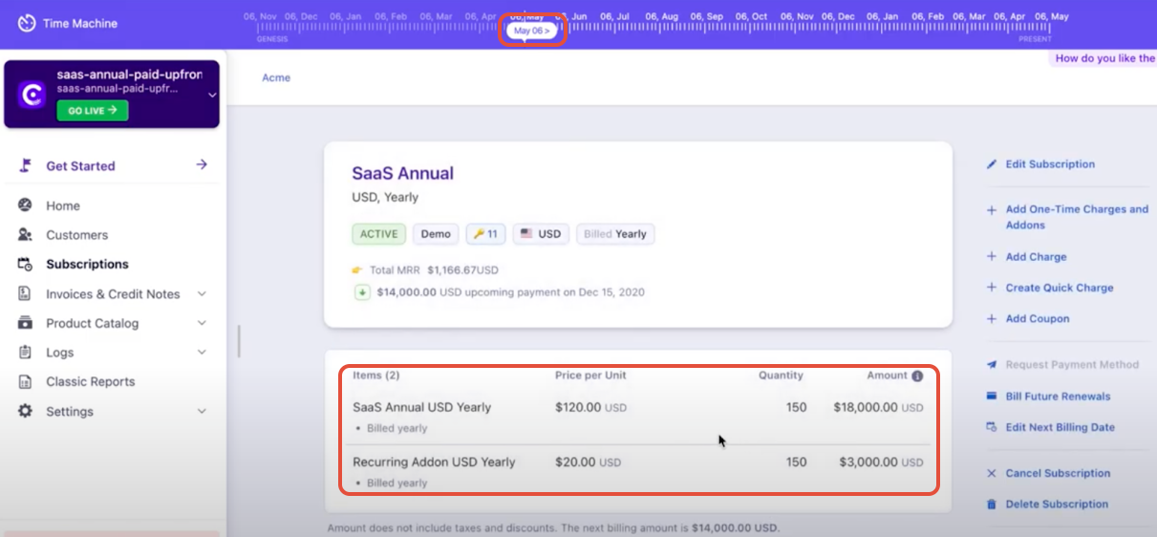
Task: Click the Time Machine clock icon
Action: point(27,22)
